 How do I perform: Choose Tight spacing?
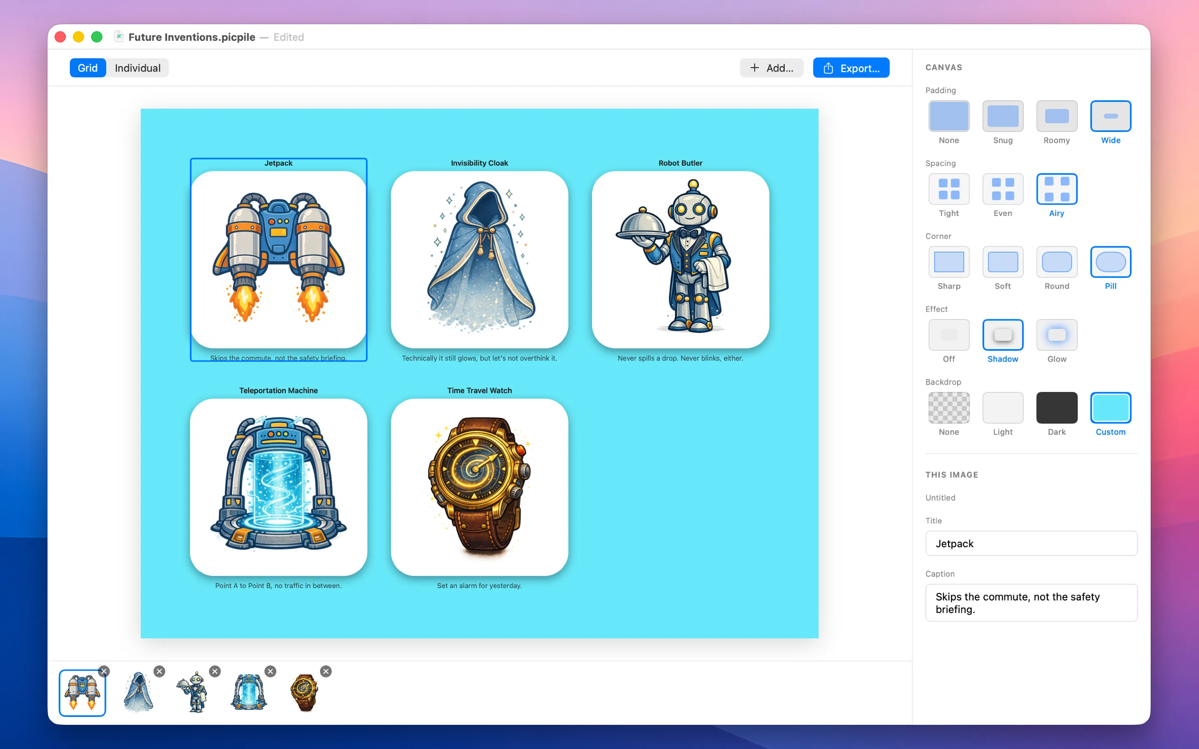point(948,189)
